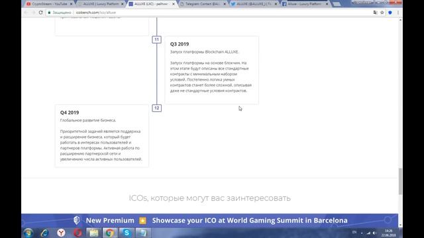The height and width of the screenshot is (238, 424).
Task: Open the Alluxe Facebook tab
Action: (x=305, y=4)
